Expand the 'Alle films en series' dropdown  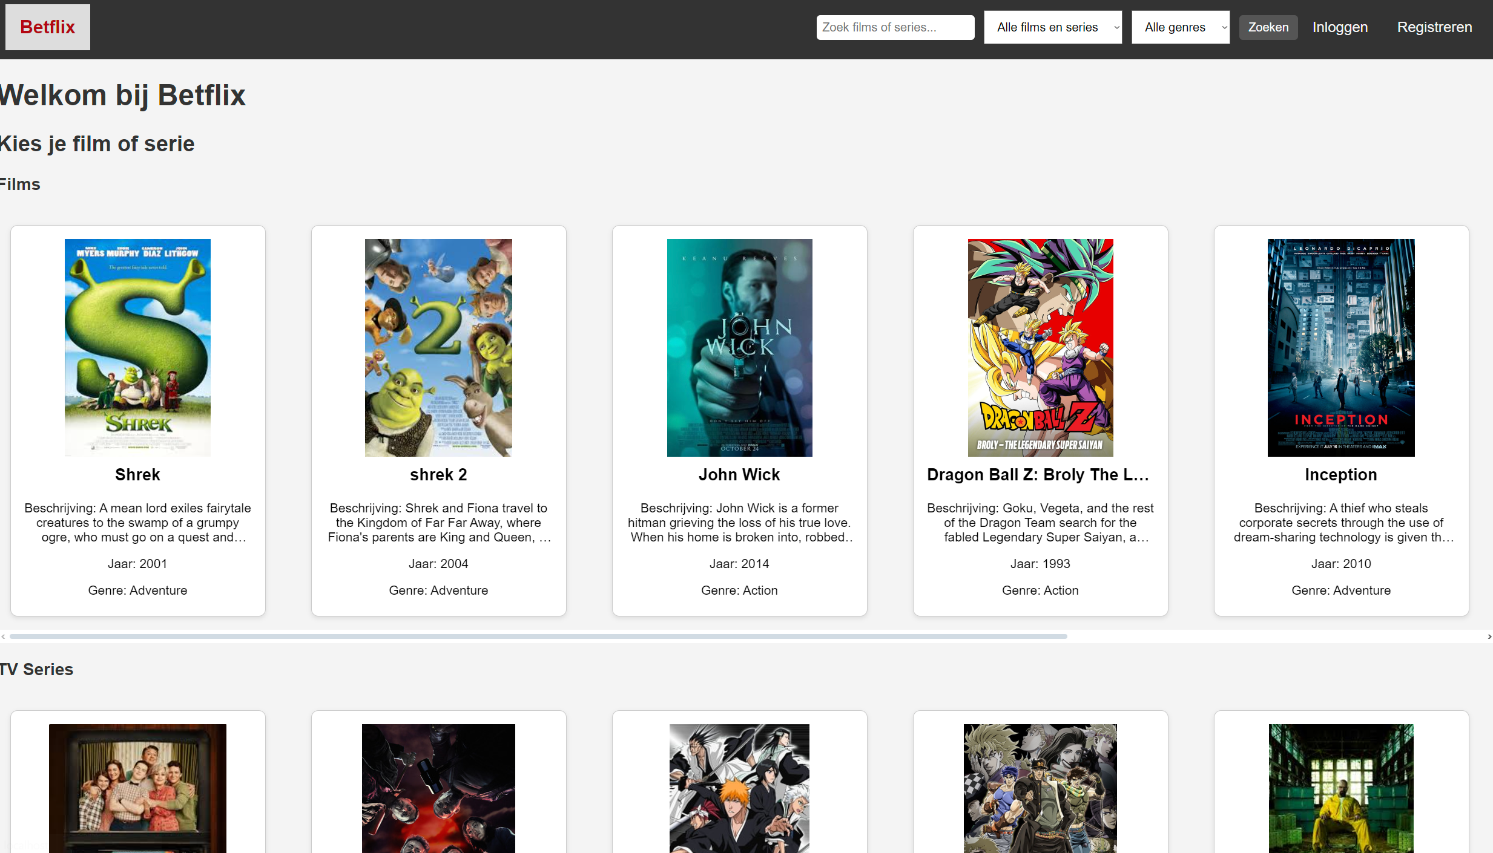[1052, 27]
